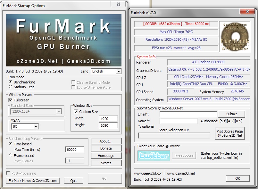258x189 pixels.
Task: Uncheck the Custom Size checkbox
Action: tap(76, 112)
